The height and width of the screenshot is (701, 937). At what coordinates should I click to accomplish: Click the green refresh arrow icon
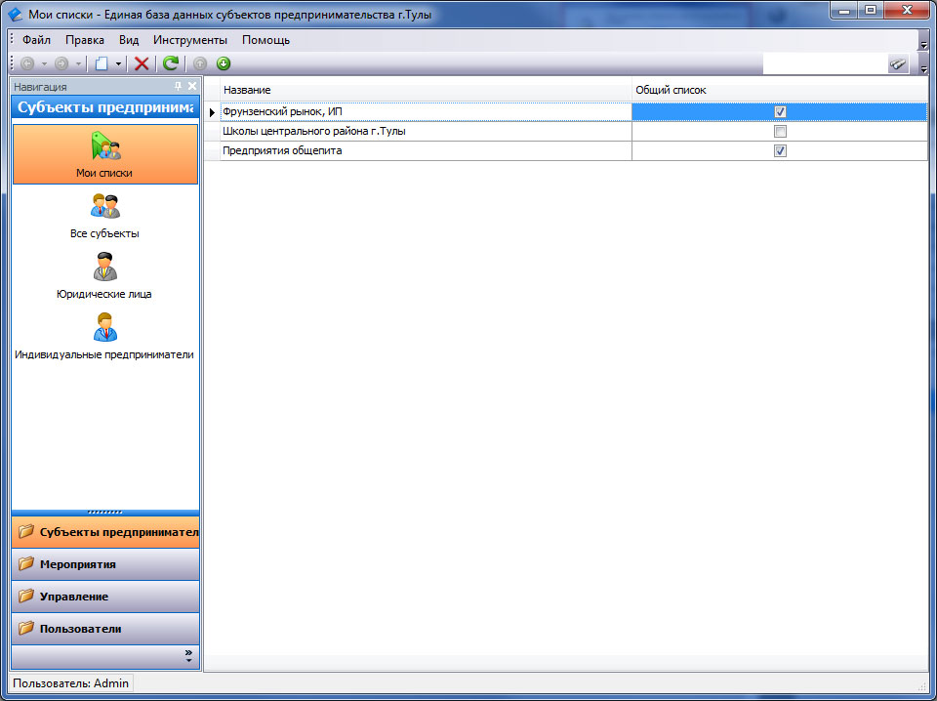pos(171,63)
